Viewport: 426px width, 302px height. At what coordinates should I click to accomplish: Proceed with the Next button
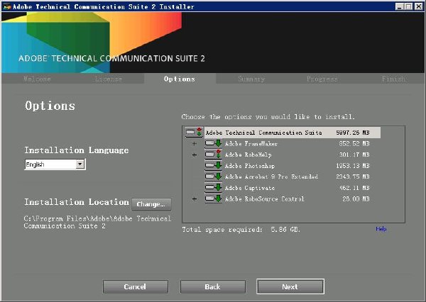290,286
